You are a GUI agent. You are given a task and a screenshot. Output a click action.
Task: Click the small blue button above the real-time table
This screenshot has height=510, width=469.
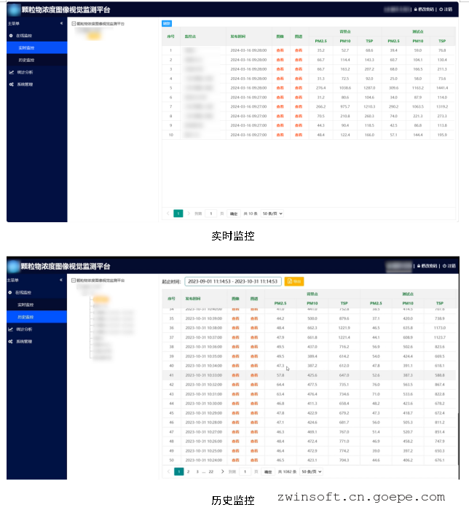coord(166,23)
